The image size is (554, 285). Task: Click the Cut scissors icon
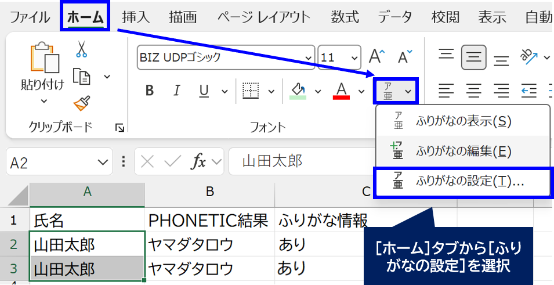[x=81, y=49]
